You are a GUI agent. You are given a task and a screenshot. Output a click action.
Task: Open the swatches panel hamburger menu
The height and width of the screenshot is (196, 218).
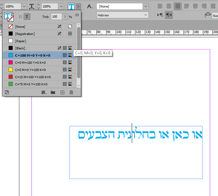pos(77,15)
